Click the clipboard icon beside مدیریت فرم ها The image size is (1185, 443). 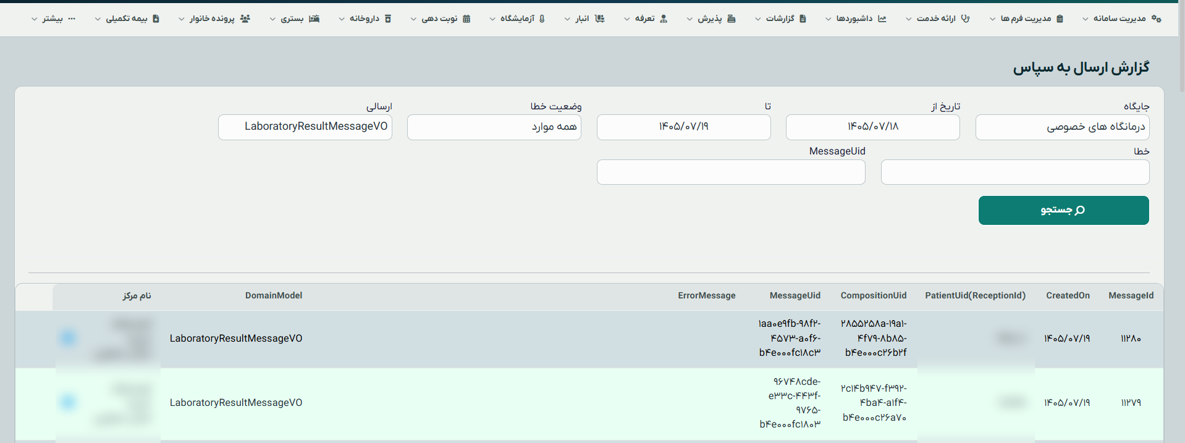coord(1060,19)
